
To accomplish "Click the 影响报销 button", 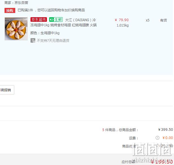I will (7, 90).
